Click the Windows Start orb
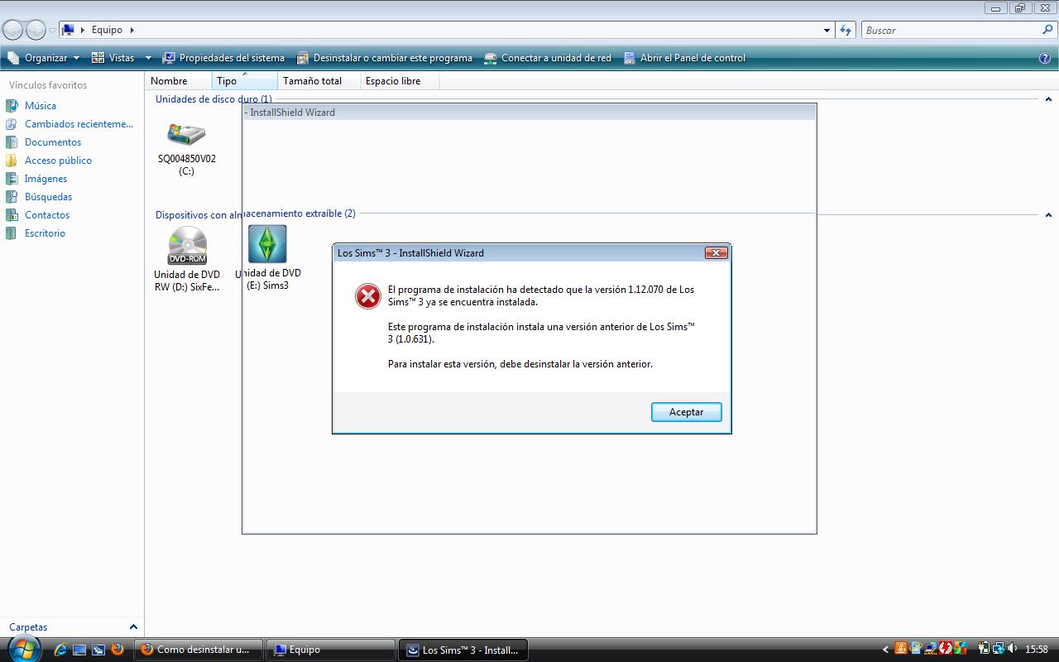The width and height of the screenshot is (1059, 662). [x=23, y=649]
